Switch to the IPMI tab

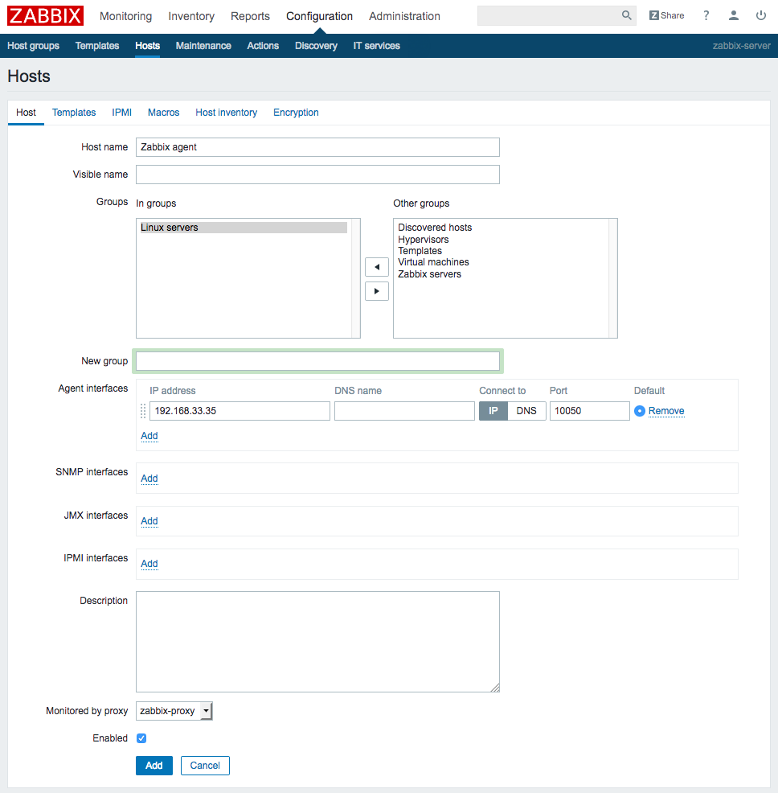(122, 113)
